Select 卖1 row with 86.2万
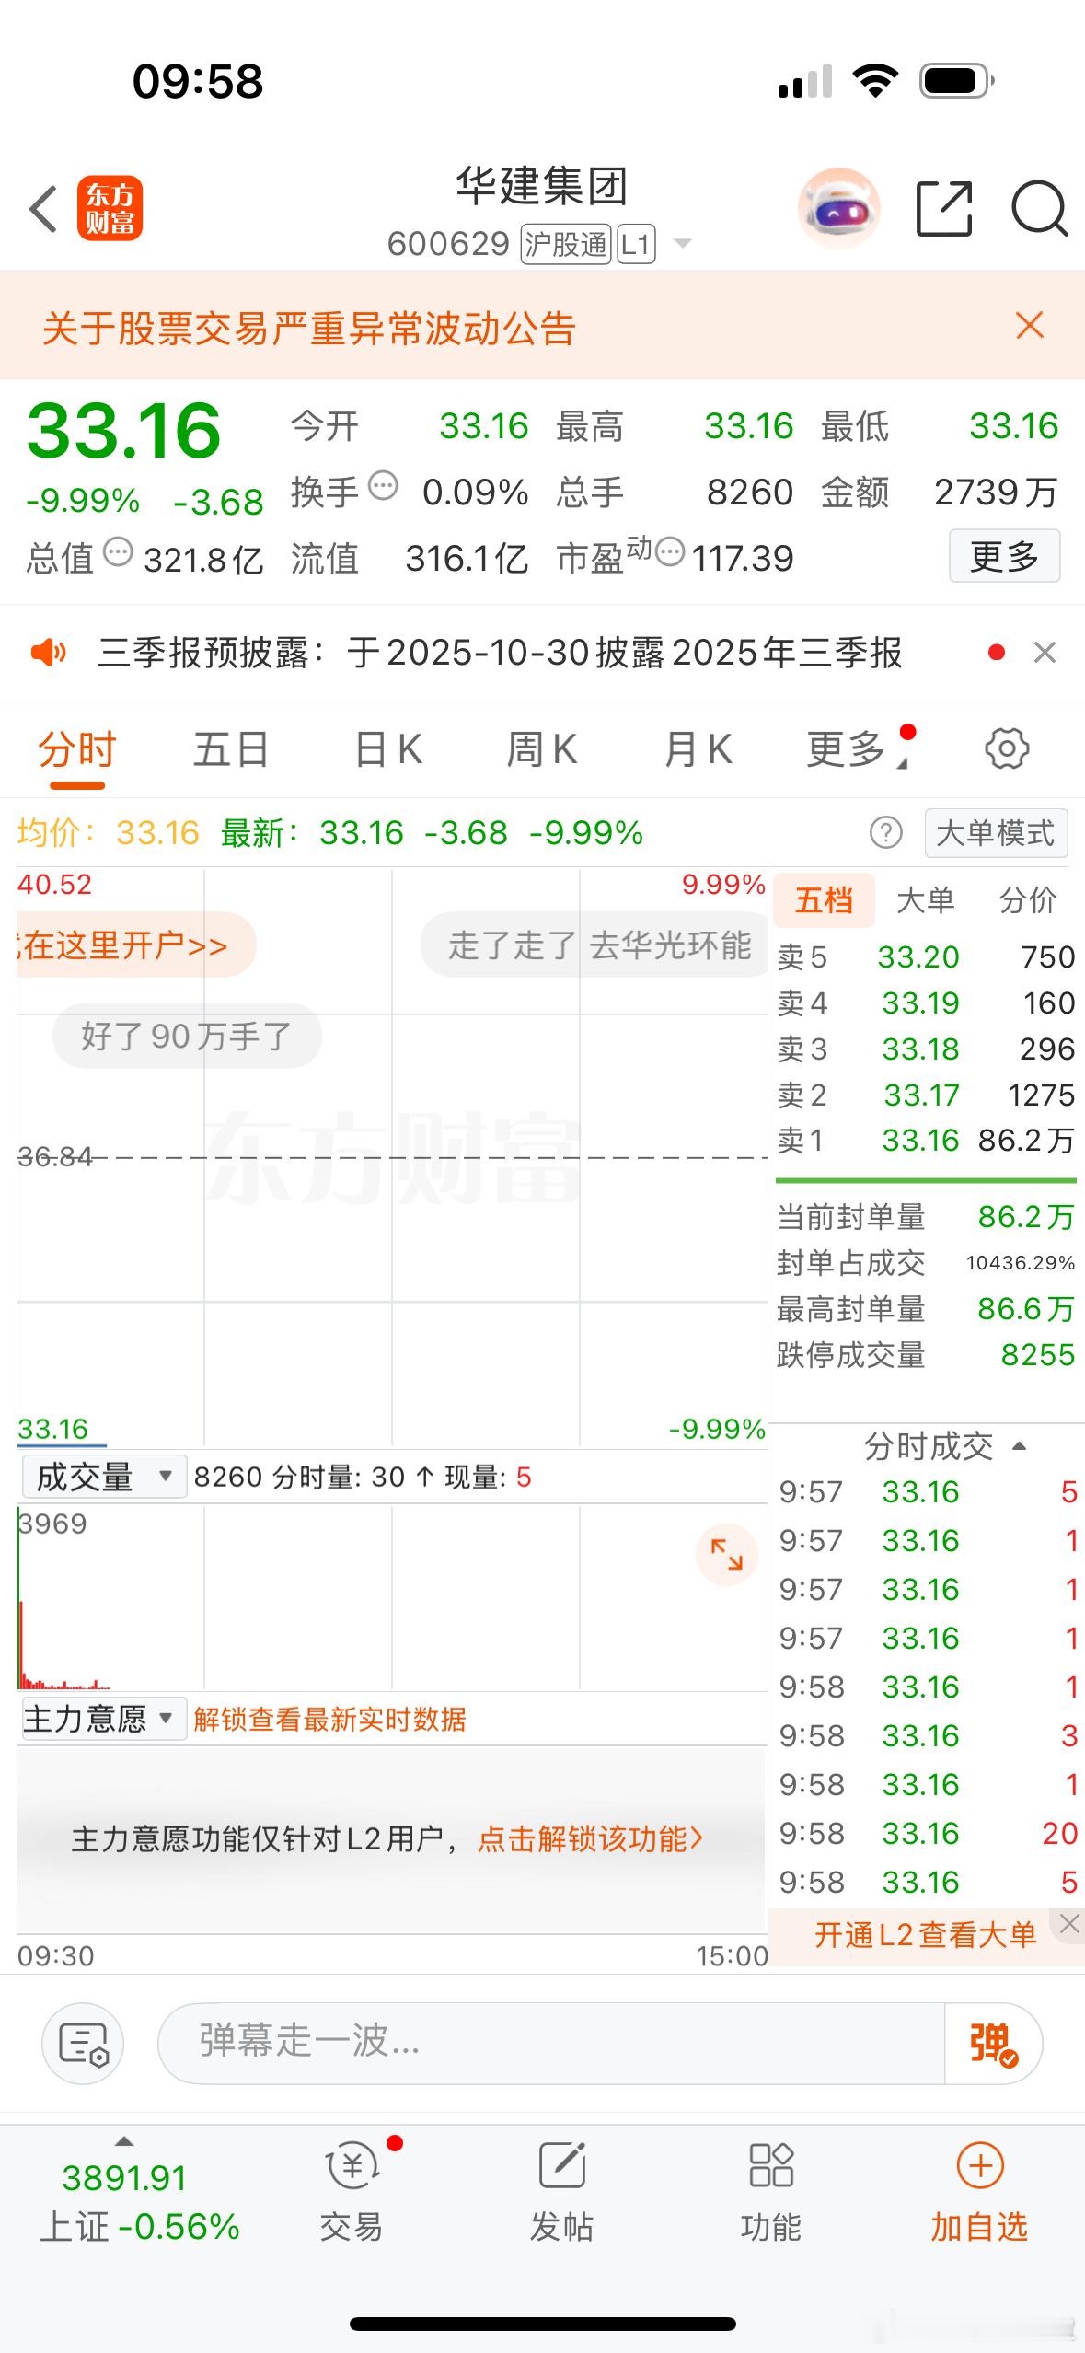The image size is (1085, 2353). 926,1141
